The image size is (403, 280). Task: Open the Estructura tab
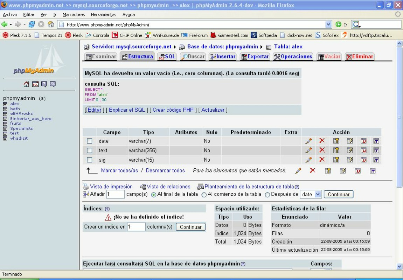click(x=138, y=56)
